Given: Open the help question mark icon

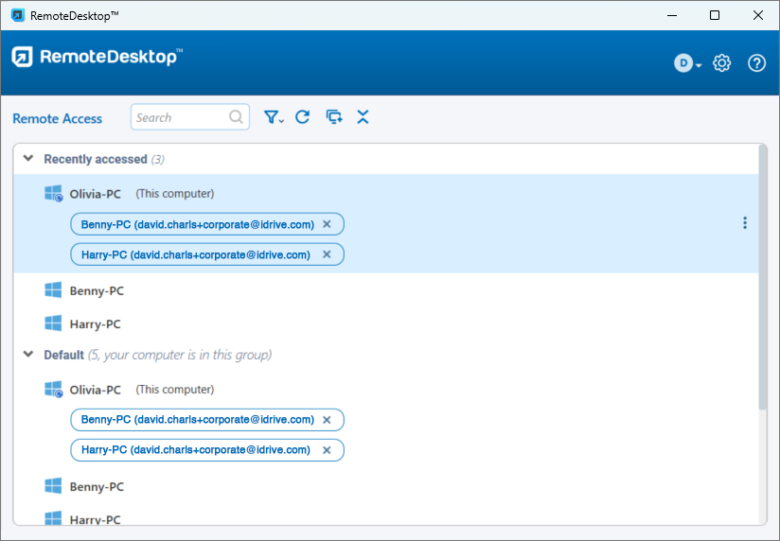Looking at the screenshot, I should pos(756,63).
